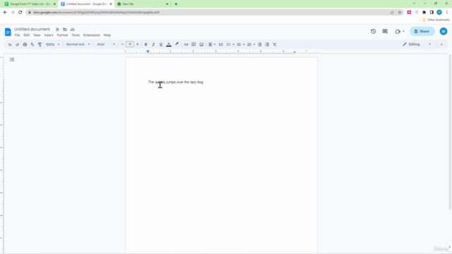Reload the page
Image resolution: width=452 pixels, height=254 pixels.
coord(20,13)
